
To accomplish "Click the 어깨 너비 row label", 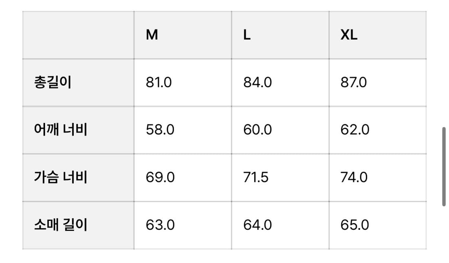I will pyautogui.click(x=61, y=130).
